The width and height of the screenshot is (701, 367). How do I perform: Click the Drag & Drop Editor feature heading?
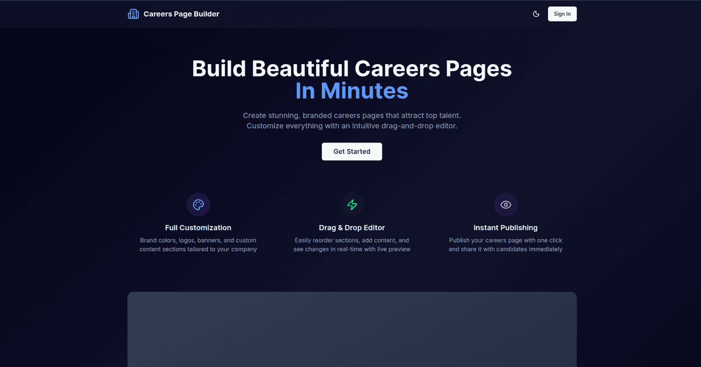click(x=352, y=228)
